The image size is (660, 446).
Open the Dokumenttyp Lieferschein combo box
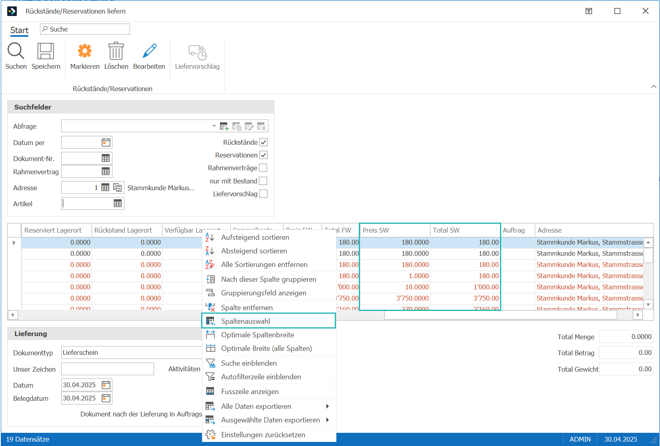[x=132, y=352]
